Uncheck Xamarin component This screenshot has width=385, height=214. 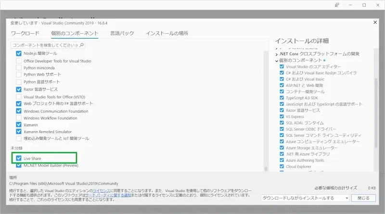tap(19, 125)
